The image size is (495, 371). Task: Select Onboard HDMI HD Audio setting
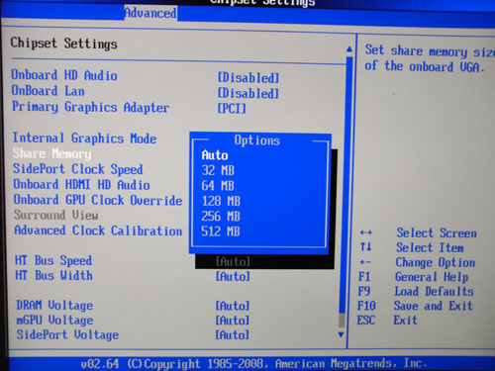click(x=81, y=184)
